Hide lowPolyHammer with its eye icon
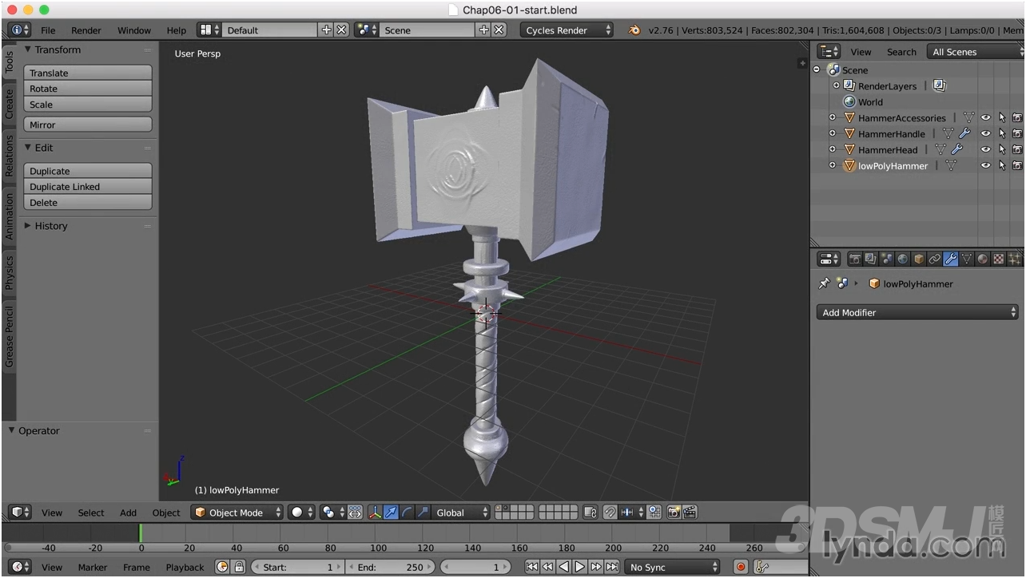 tap(986, 165)
